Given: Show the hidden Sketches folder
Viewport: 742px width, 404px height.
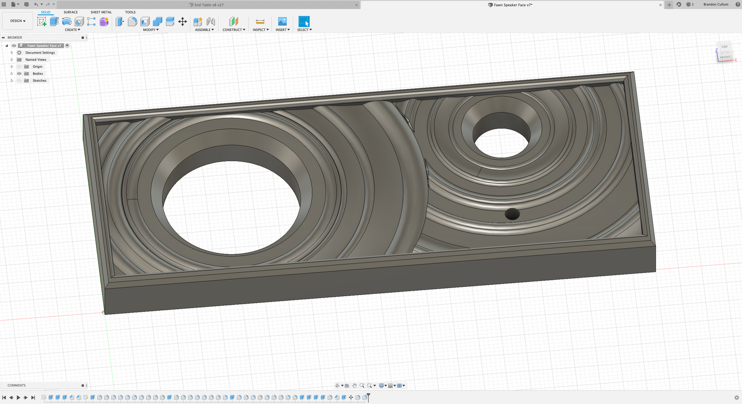Looking at the screenshot, I should [19, 80].
